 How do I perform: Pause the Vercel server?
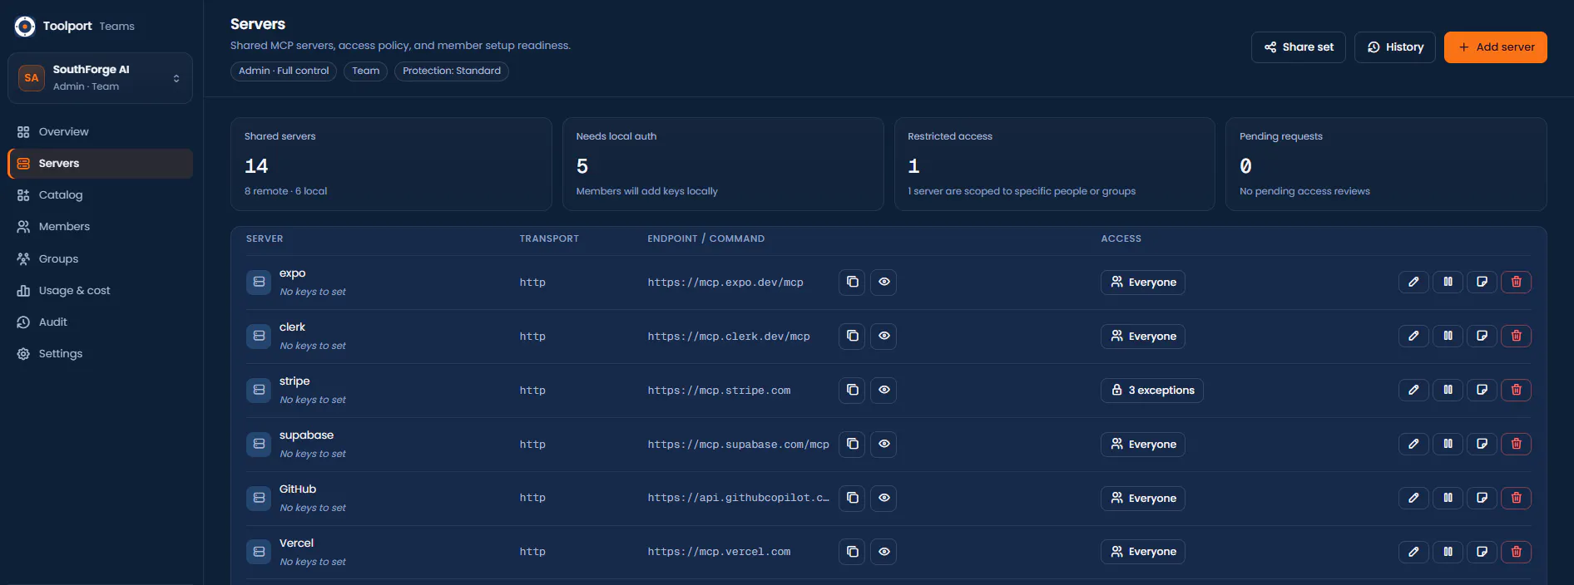1448,552
